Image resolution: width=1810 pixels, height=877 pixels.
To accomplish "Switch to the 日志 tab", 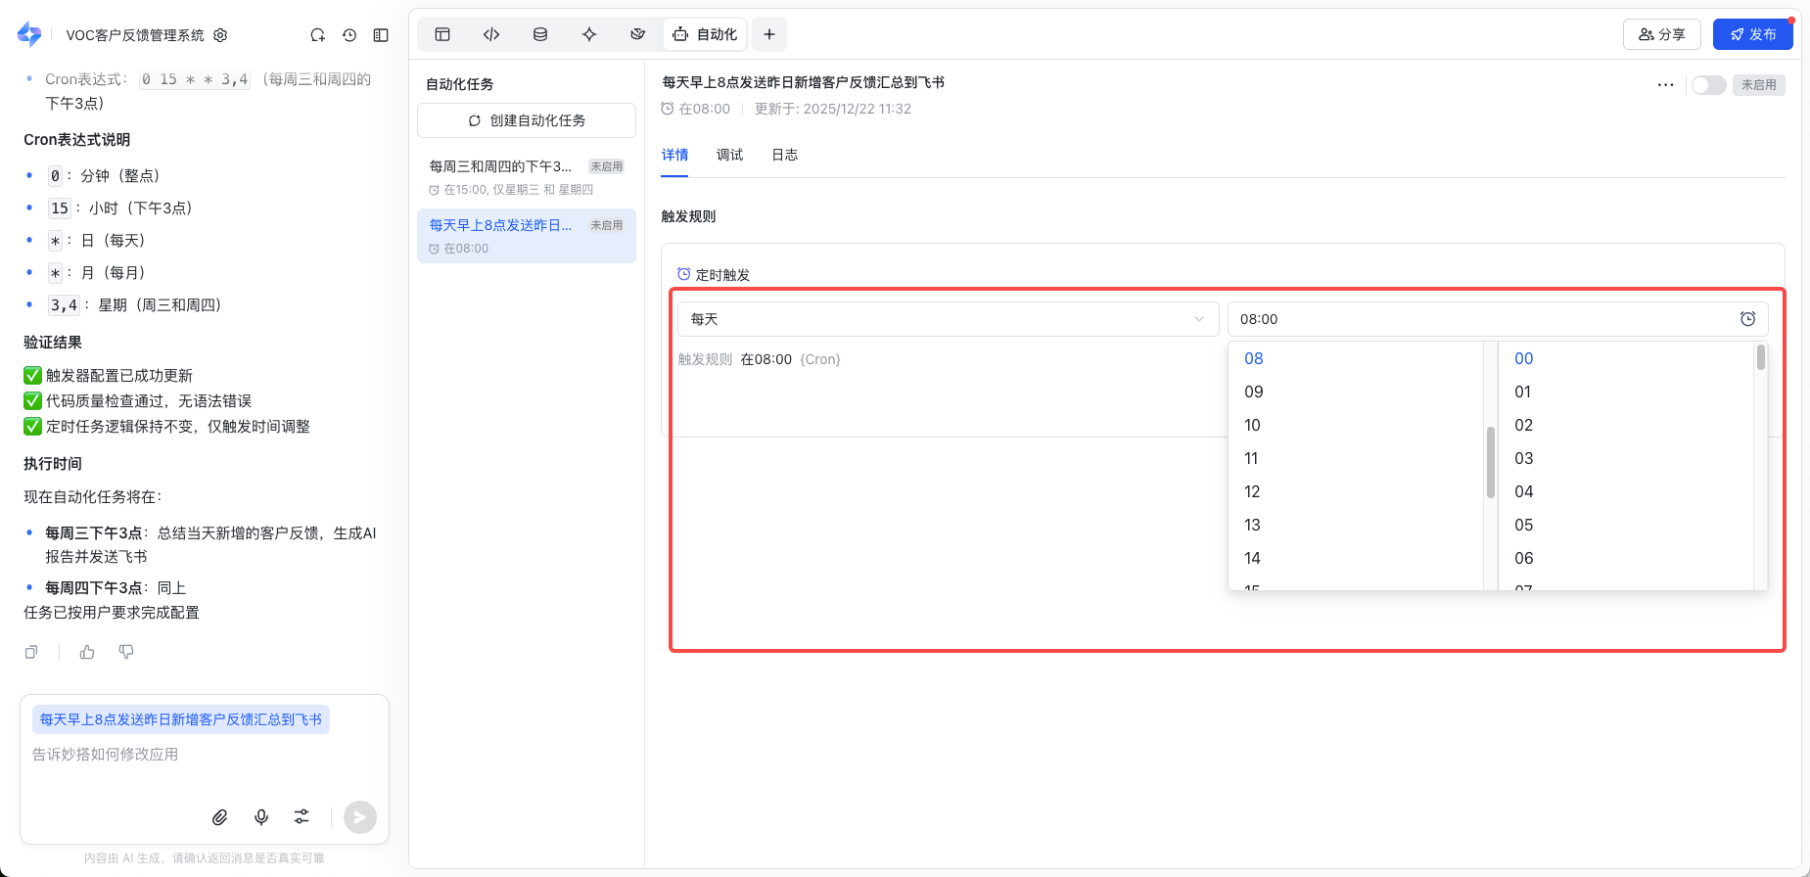I will click(x=784, y=155).
